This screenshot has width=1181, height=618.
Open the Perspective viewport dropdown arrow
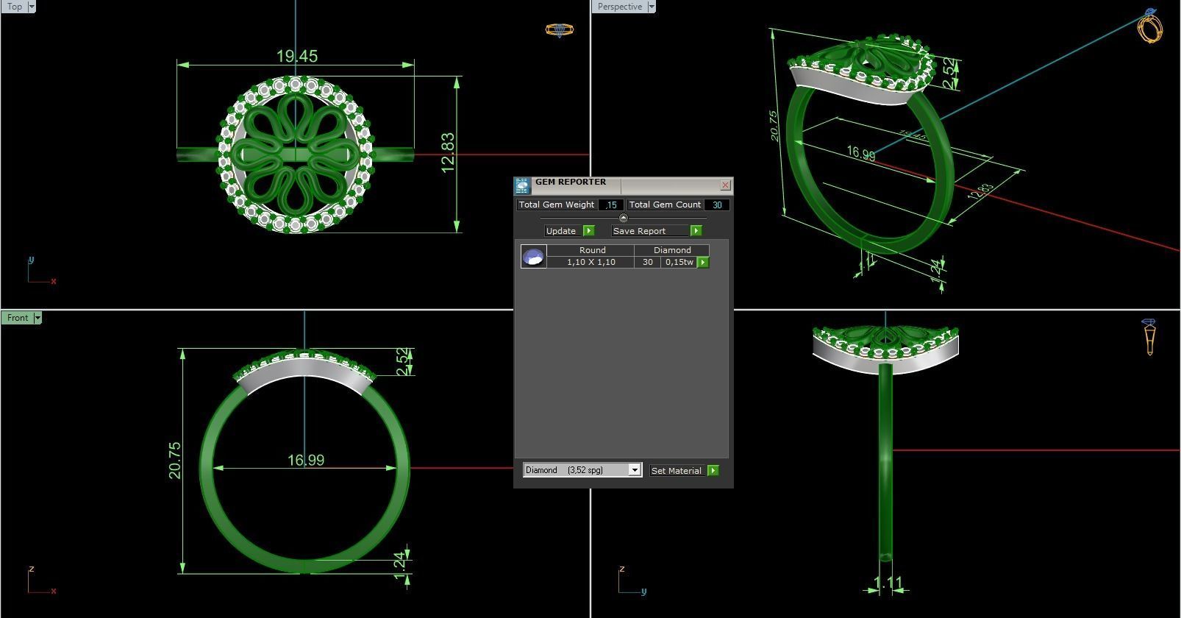651,7
